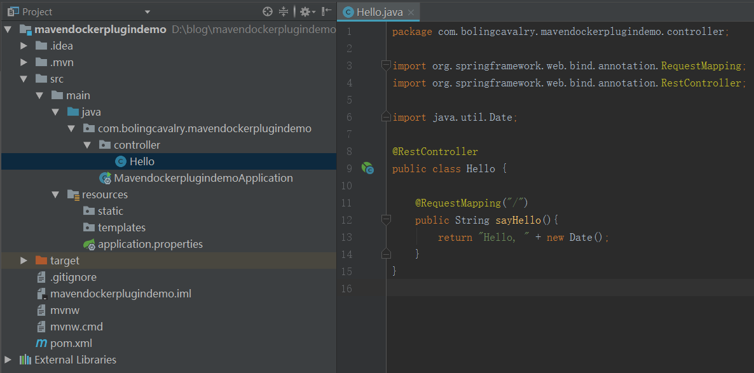This screenshot has height=373, width=754.
Task: Click the mvnw.cmd file icon
Action: (x=41, y=327)
